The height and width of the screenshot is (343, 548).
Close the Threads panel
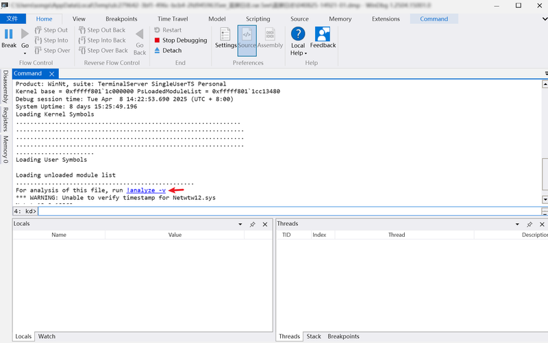[542, 225]
